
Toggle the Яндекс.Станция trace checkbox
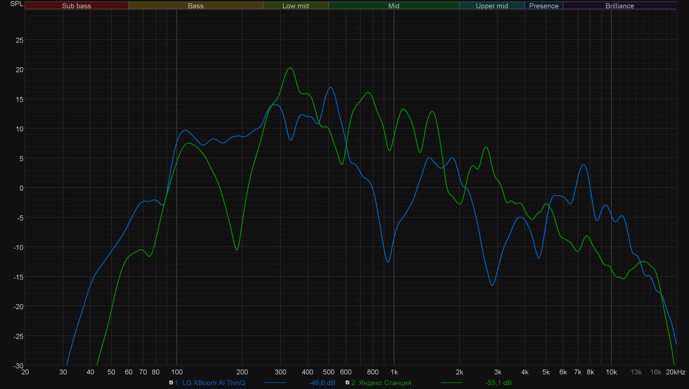[348, 382]
